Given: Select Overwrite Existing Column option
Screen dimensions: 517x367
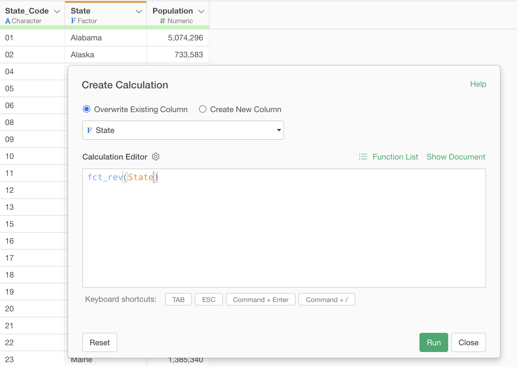Looking at the screenshot, I should pos(87,109).
